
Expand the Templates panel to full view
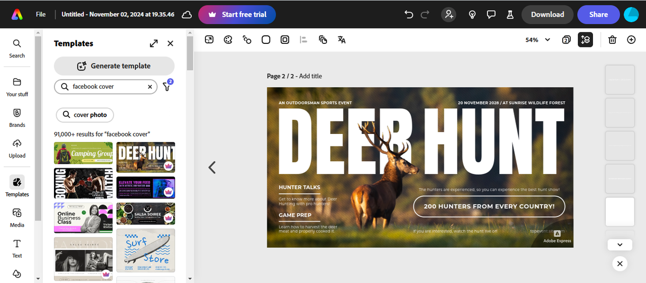coord(154,43)
